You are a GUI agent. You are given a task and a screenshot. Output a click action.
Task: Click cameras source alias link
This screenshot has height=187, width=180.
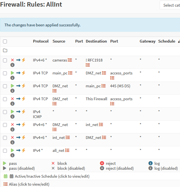coord(60,60)
